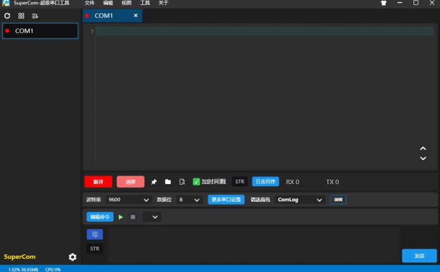Click the shirt theme icon in title bar
The height and width of the screenshot is (272, 440).
[383, 3]
